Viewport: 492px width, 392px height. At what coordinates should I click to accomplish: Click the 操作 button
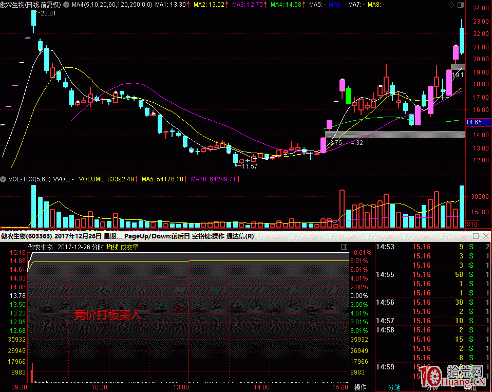click(361, 387)
